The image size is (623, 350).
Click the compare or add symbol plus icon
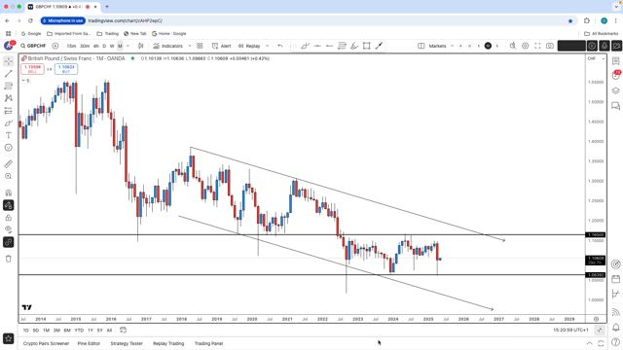tap(55, 46)
